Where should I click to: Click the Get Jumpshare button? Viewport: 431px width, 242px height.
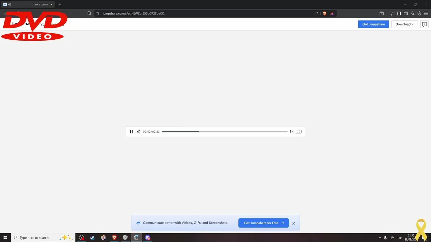point(373,24)
